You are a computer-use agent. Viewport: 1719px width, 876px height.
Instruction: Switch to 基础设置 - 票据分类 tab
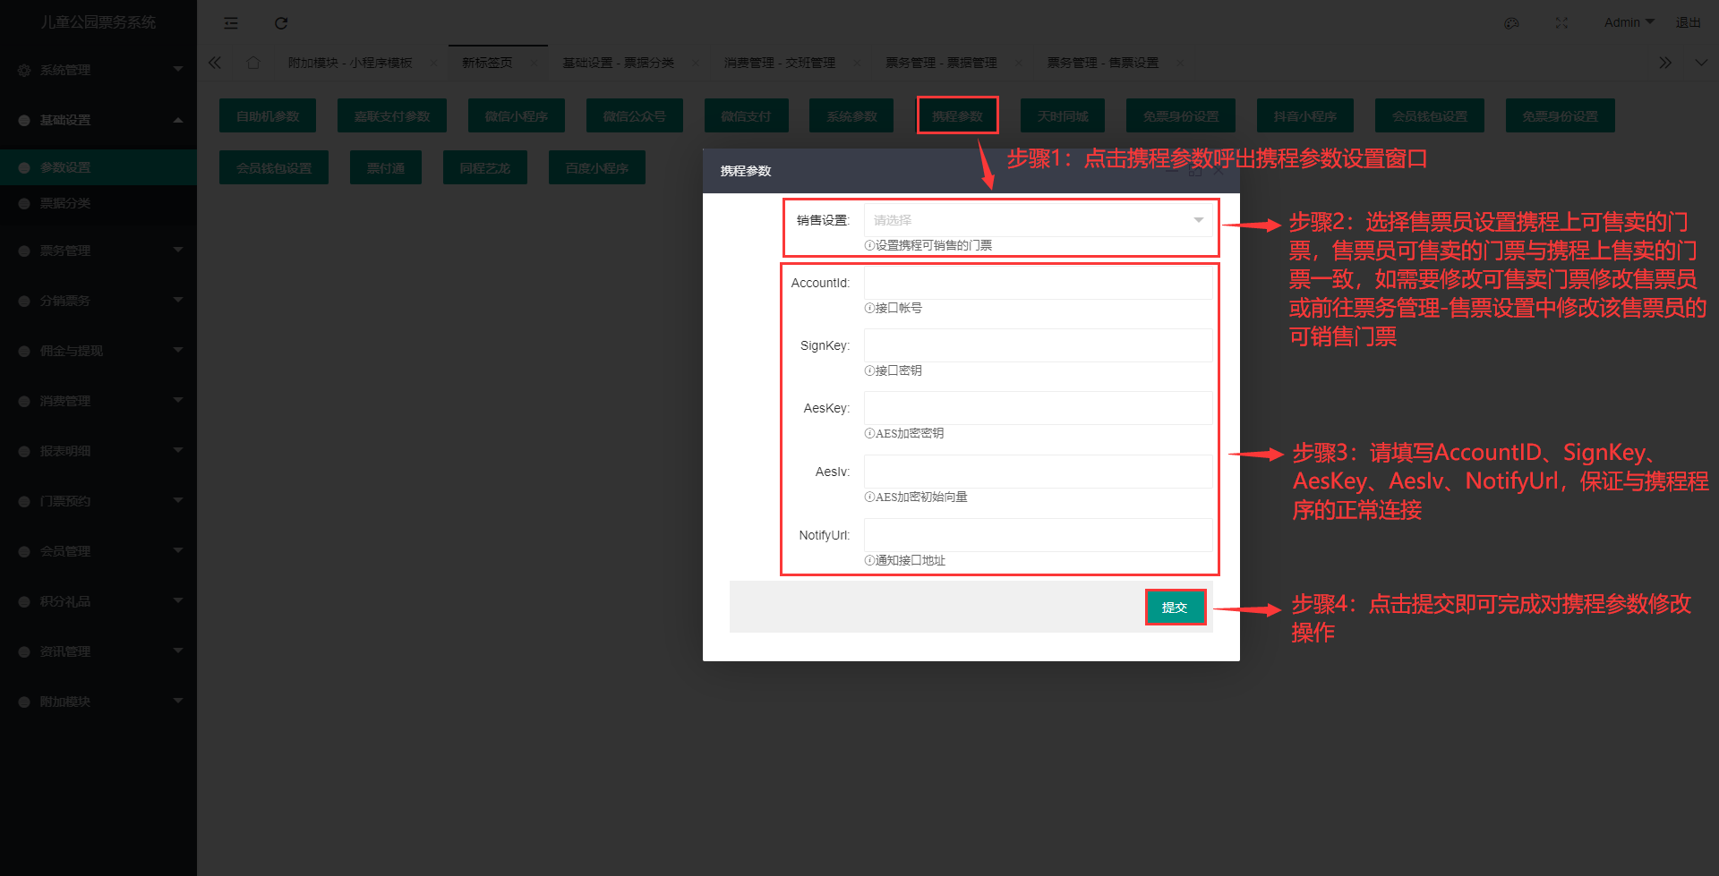(x=618, y=63)
